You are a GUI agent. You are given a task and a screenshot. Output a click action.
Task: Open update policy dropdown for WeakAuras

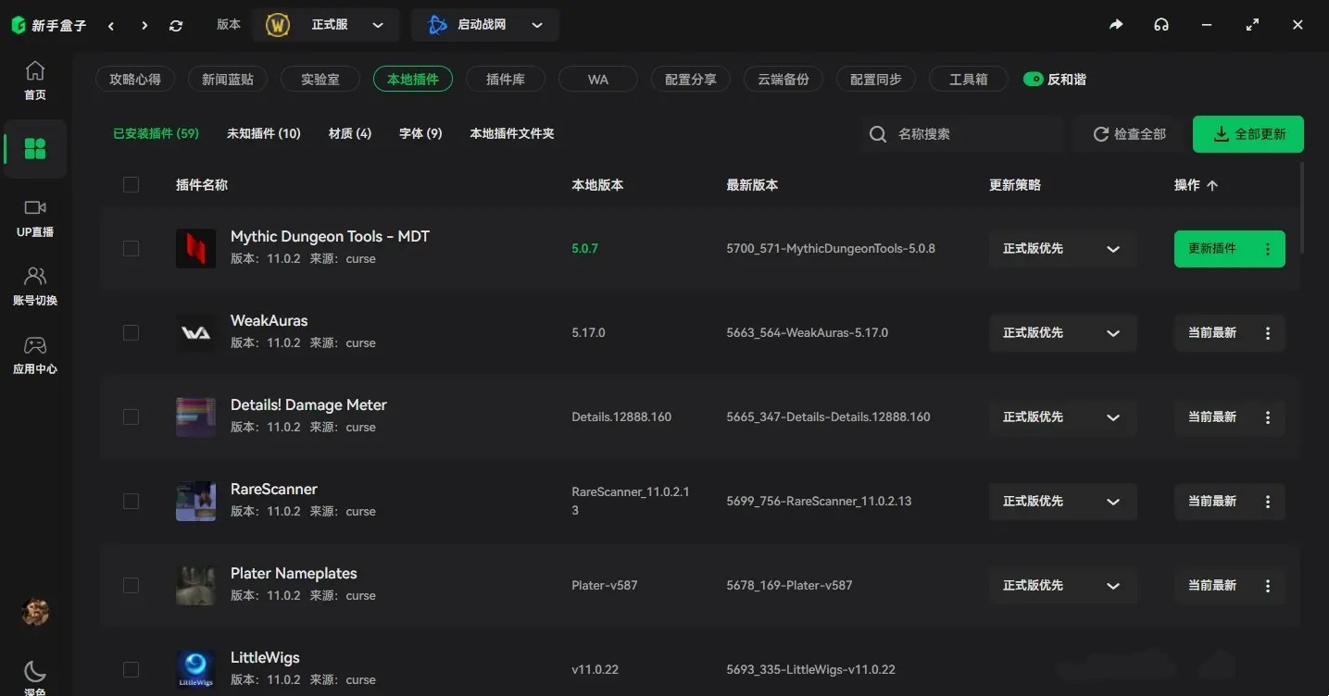click(1062, 333)
